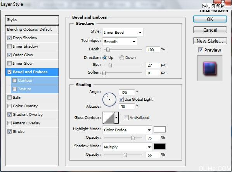Click the Depth slider handle
232x172 pixels.
click(x=108, y=50)
